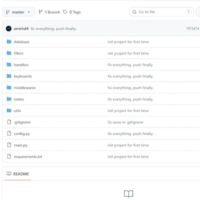Click the handlers folder icon

[x=9, y=64]
